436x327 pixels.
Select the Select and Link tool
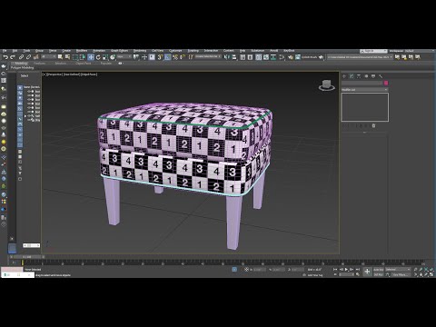21,57
